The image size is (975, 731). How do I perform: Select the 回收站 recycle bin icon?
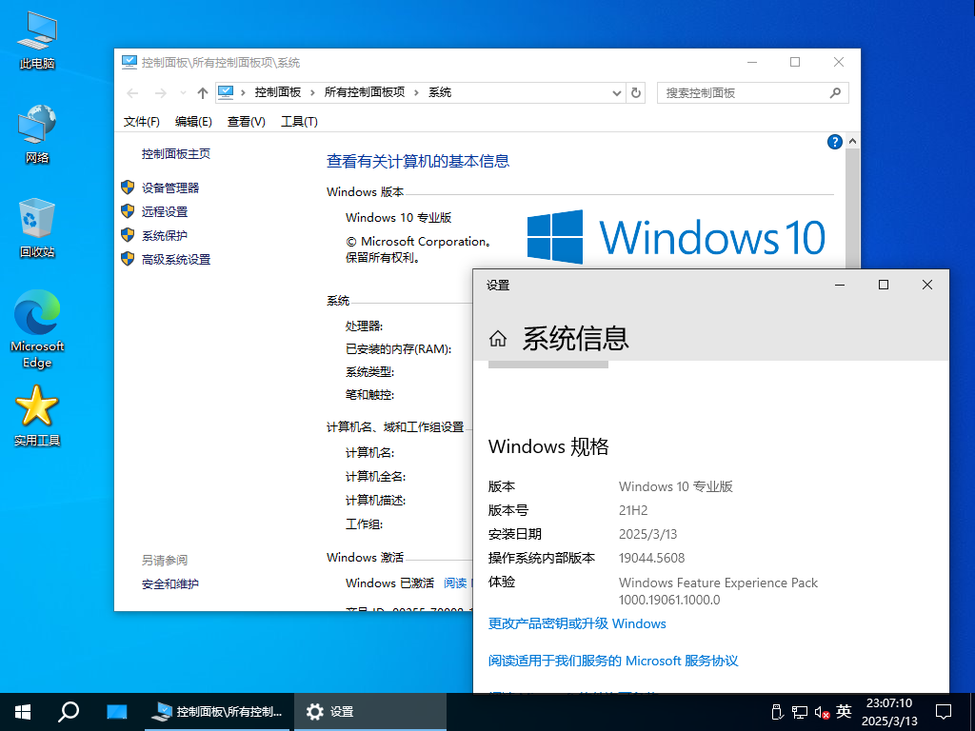37,228
